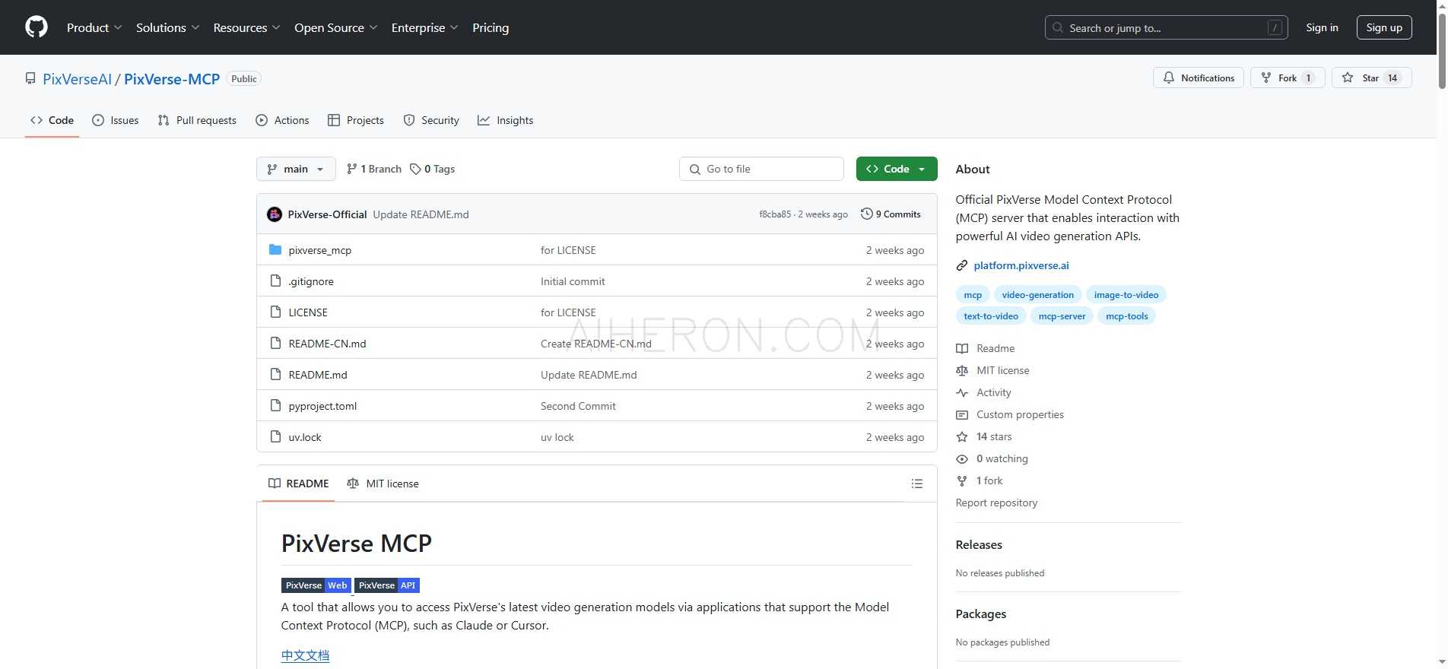The image size is (1448, 669).
Task: Click the file icon next to .gitignore
Action: coord(275,281)
